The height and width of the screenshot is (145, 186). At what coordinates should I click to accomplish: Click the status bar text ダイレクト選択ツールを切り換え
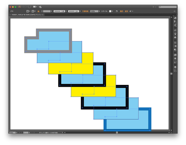click(48, 133)
